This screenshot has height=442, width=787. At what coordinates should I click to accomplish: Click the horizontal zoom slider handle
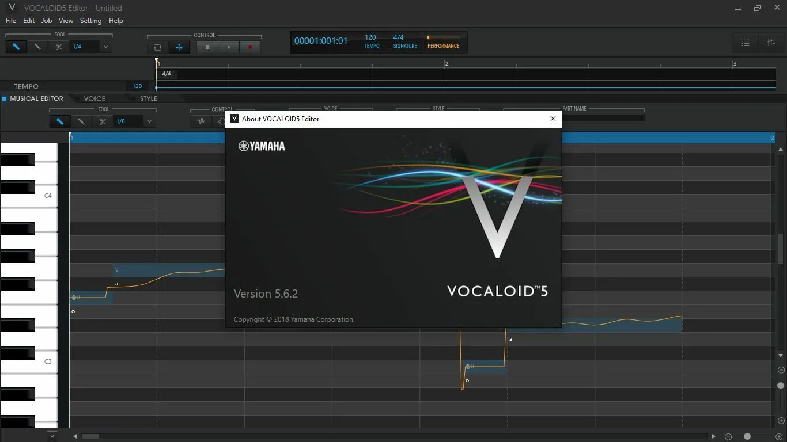747,436
